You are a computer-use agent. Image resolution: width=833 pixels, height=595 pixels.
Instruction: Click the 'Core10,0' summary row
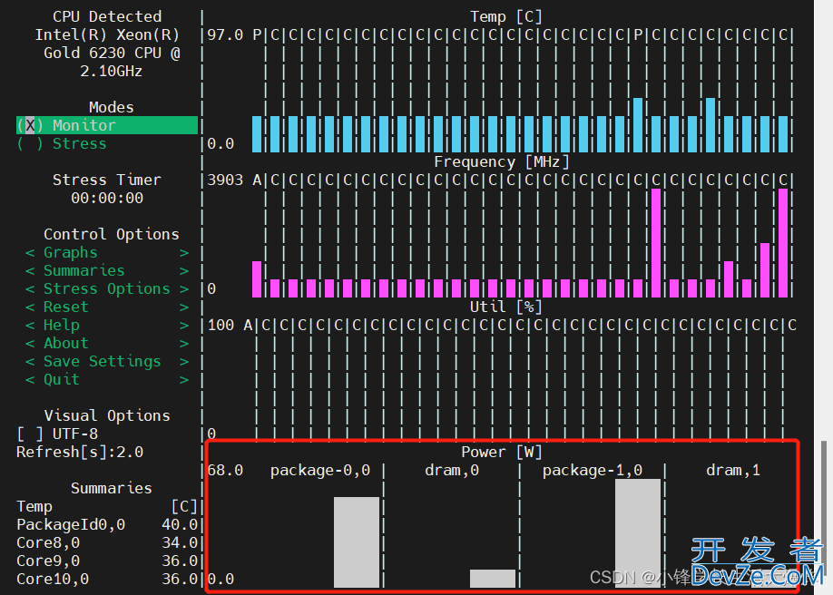(x=107, y=579)
